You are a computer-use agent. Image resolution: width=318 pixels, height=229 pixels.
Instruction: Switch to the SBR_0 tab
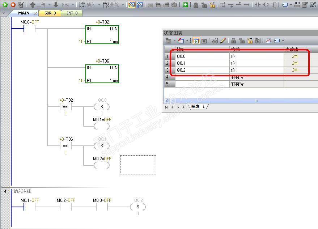coord(50,13)
